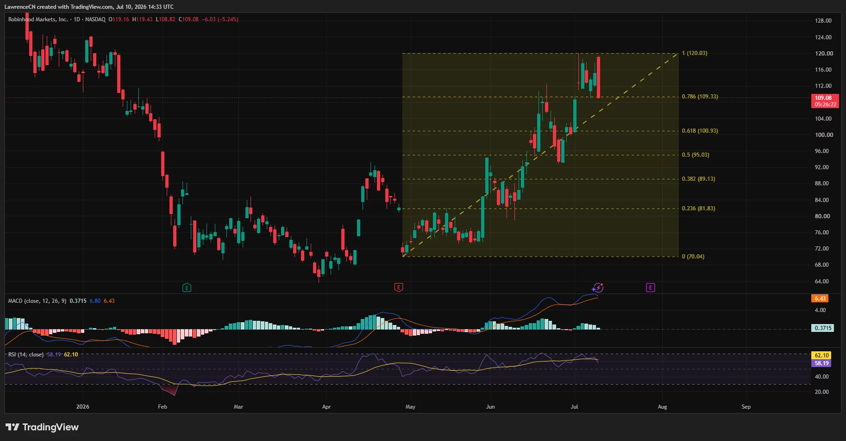Open the TradingView logo at the bottom left
Viewport: 846px width, 441px height.
point(42,427)
